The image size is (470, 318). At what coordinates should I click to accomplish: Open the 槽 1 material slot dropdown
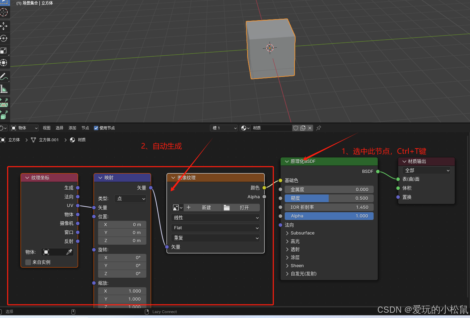(x=224, y=128)
